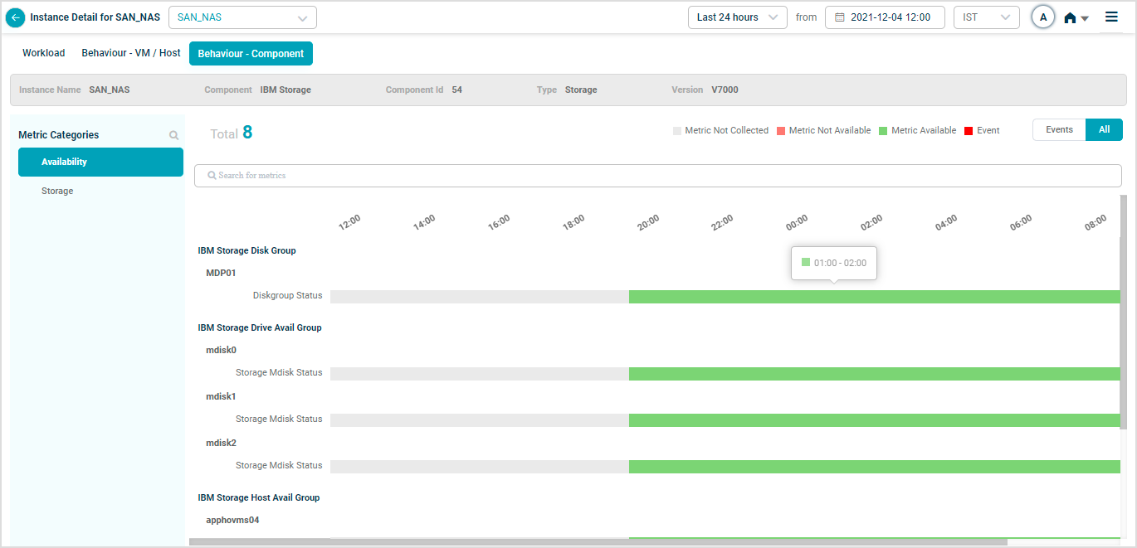Click the Search for metrics field
Viewport: 1137px width, 548px height.
[657, 176]
